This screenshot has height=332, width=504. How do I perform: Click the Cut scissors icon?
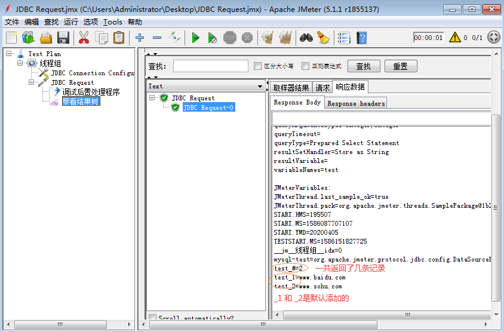pyautogui.click(x=84, y=38)
